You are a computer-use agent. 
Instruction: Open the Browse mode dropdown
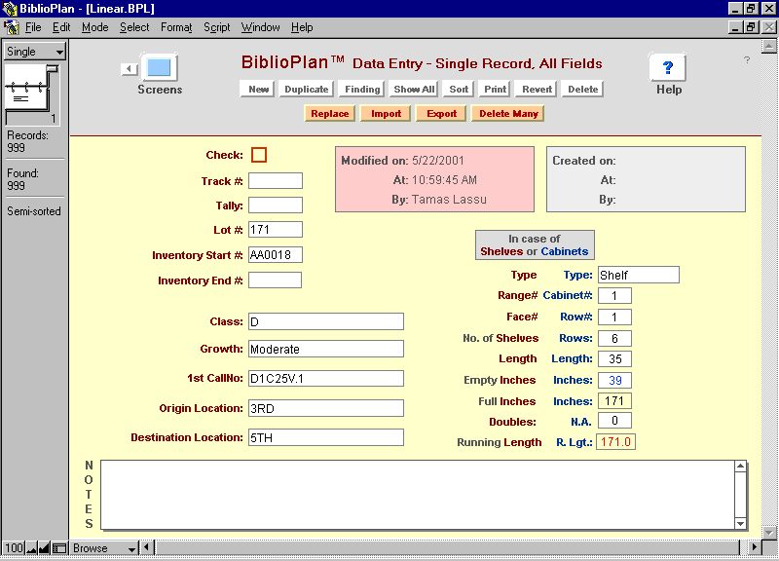click(103, 548)
